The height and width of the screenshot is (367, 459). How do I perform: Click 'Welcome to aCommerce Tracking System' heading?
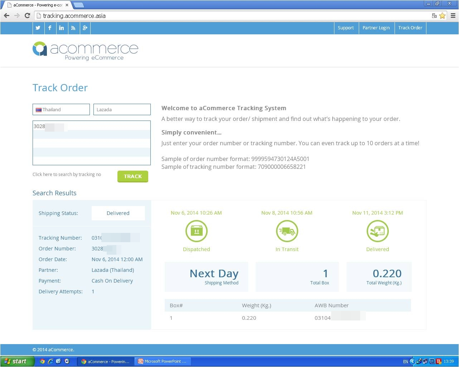(224, 108)
